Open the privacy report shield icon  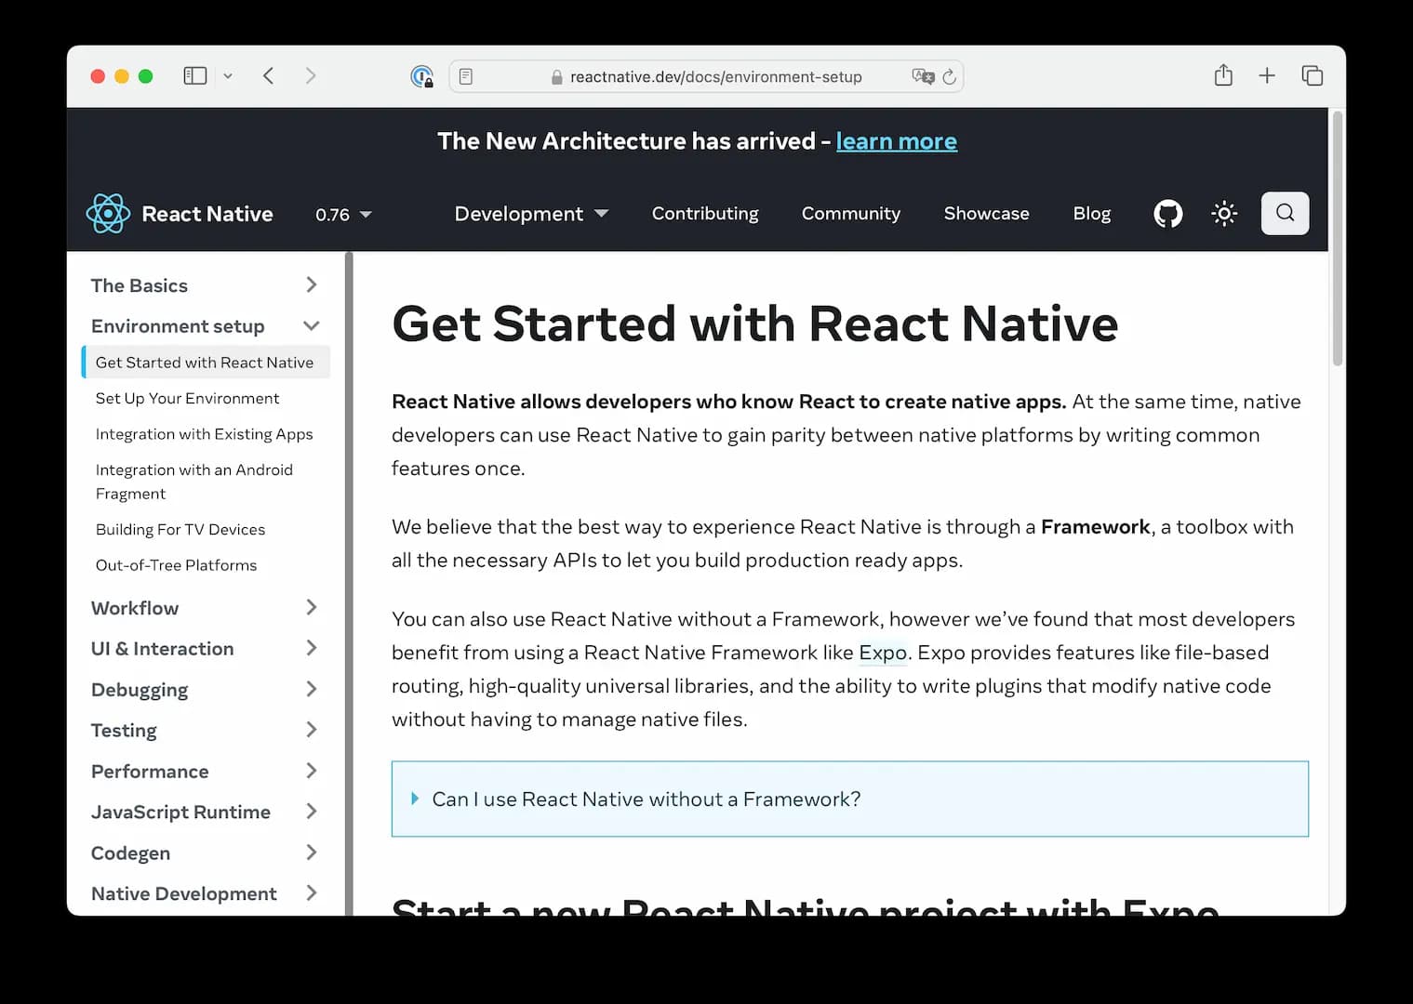pyautogui.click(x=422, y=76)
